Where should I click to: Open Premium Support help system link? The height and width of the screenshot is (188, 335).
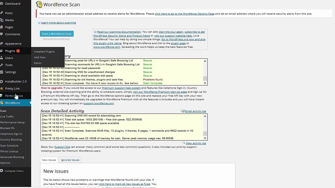[121, 88]
